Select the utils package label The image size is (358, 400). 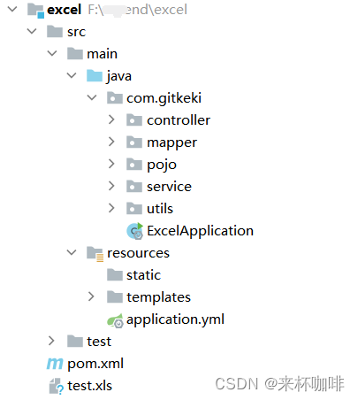pyautogui.click(x=160, y=209)
